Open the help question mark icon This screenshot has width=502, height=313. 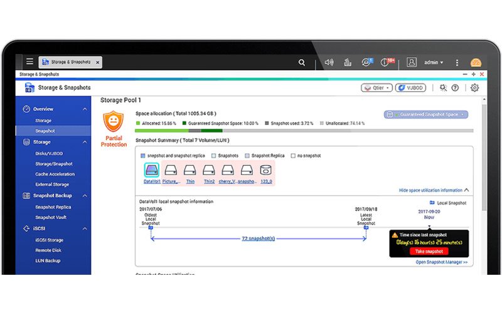(x=455, y=88)
